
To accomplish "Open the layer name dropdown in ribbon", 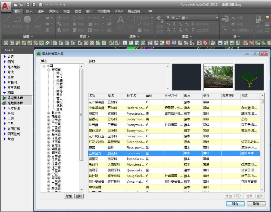I will point(217,18).
